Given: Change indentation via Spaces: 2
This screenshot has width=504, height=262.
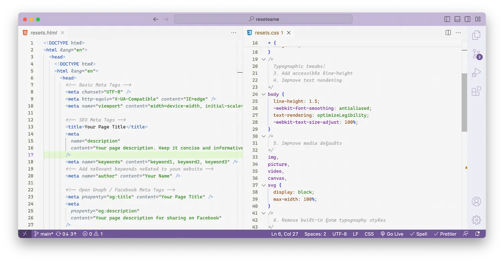Looking at the screenshot, I should [x=315, y=234].
